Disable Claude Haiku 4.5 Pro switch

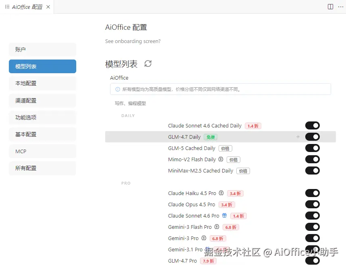(x=313, y=193)
